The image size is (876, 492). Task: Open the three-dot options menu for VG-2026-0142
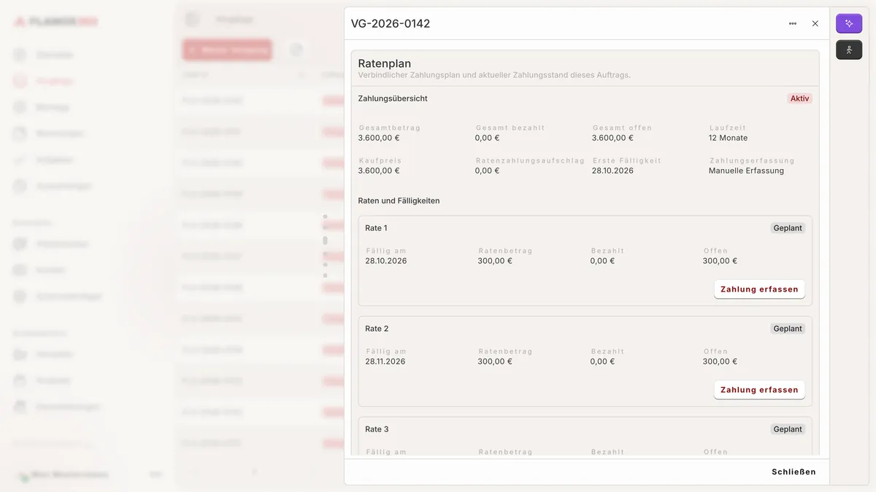pos(793,23)
